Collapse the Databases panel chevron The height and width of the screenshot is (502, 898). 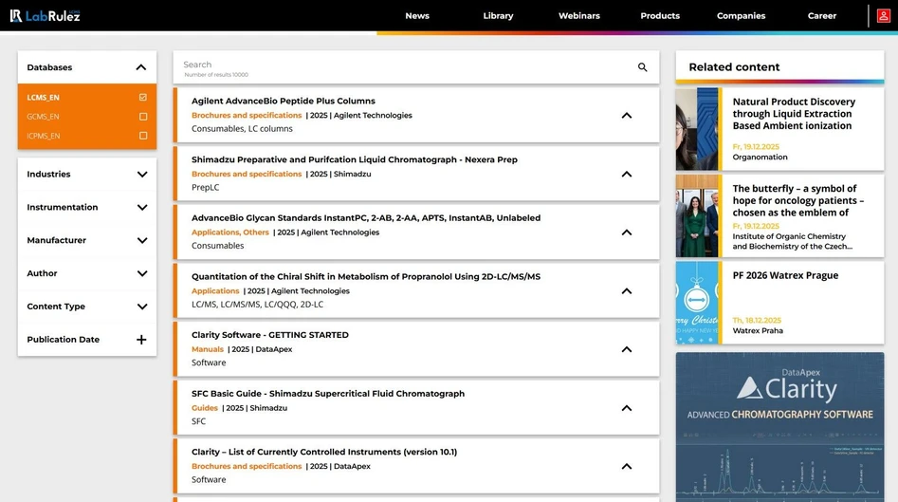[141, 67]
